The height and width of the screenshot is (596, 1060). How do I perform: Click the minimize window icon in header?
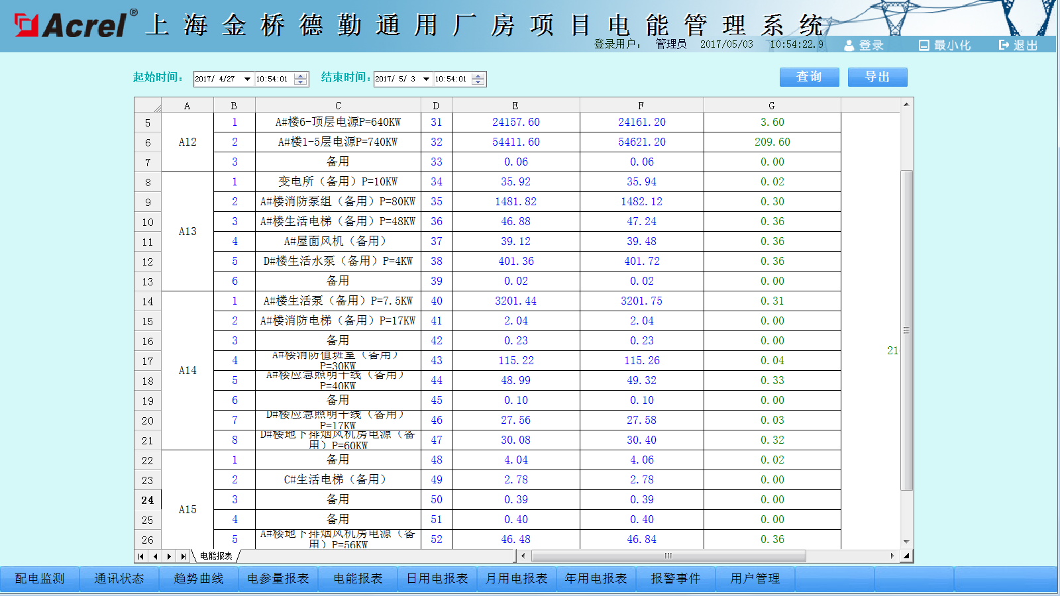pyautogui.click(x=924, y=45)
